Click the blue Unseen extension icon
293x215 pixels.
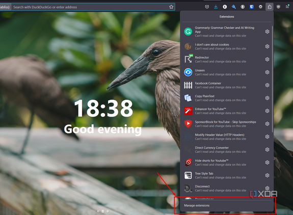click(188, 72)
